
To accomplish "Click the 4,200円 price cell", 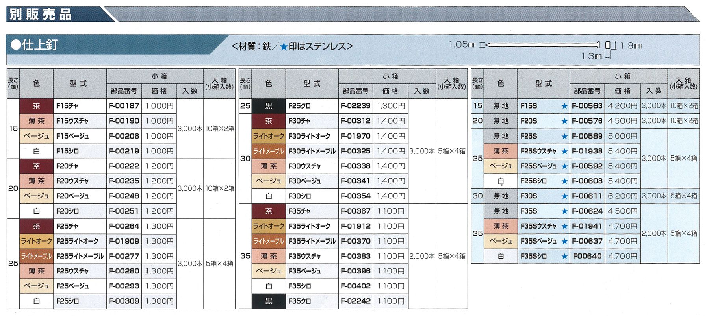I will pos(623,106).
